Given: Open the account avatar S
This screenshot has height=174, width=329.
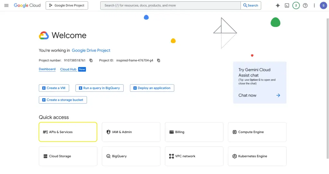Looking at the screenshot, I should [x=323, y=5].
